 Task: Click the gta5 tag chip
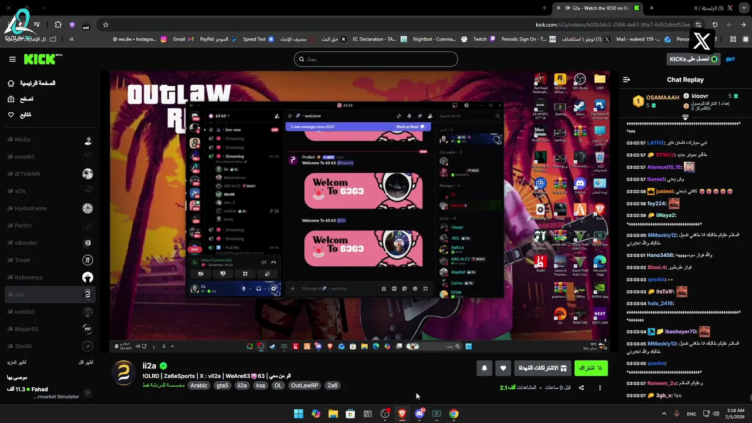[222, 385]
